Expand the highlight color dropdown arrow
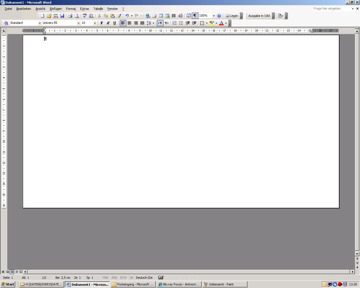This screenshot has height=288, width=360. [x=216, y=23]
